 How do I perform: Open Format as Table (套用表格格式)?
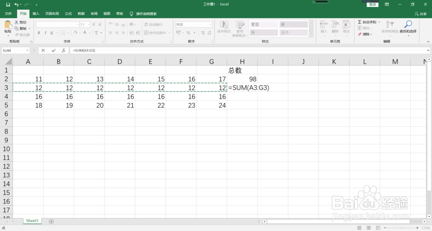[240, 28]
